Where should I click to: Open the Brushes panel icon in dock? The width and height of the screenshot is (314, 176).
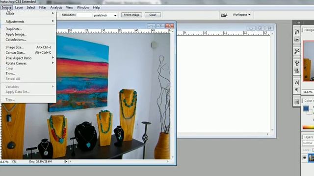(297, 63)
